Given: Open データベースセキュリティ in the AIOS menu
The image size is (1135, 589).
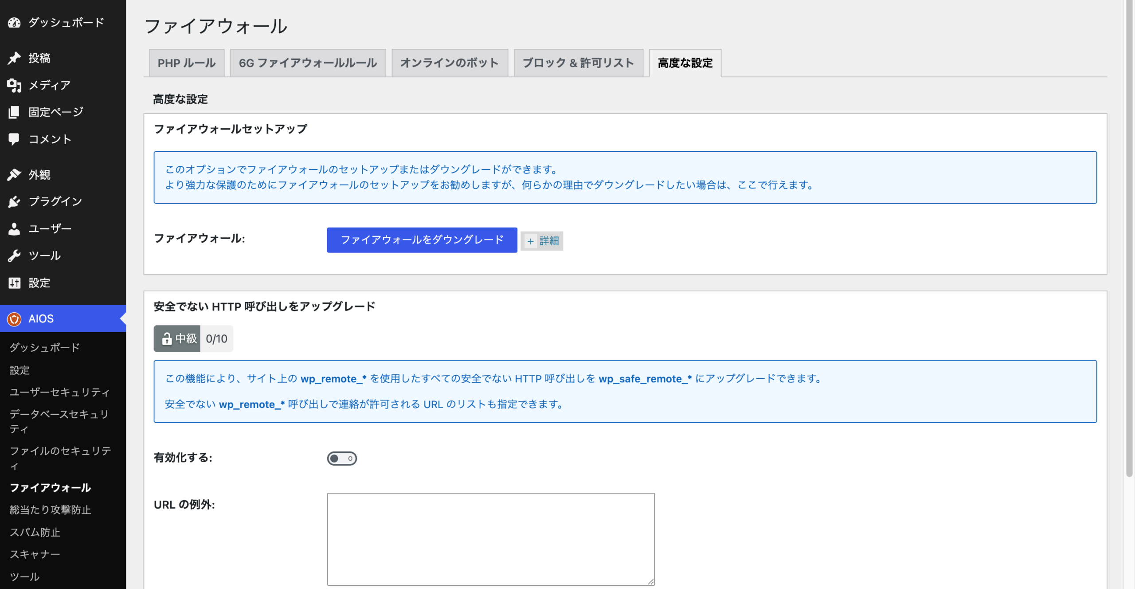Looking at the screenshot, I should (59, 421).
